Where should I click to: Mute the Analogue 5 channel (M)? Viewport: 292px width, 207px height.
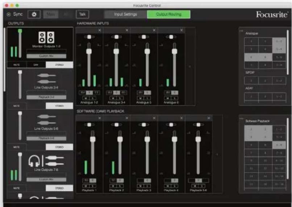141,98
